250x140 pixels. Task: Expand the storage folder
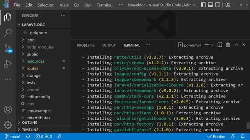click(x=43, y=75)
